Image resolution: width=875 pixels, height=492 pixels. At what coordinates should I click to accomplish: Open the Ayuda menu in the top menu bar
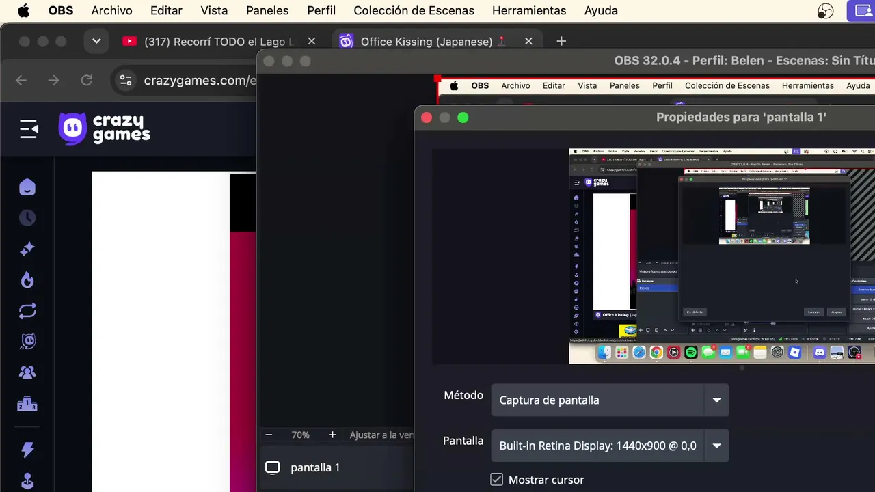coord(601,11)
